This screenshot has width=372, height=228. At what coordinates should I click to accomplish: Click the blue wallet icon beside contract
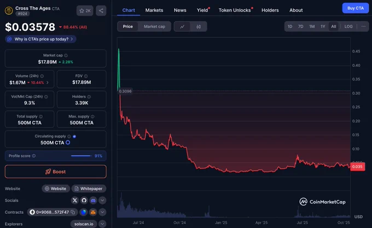pyautogui.click(x=84, y=212)
